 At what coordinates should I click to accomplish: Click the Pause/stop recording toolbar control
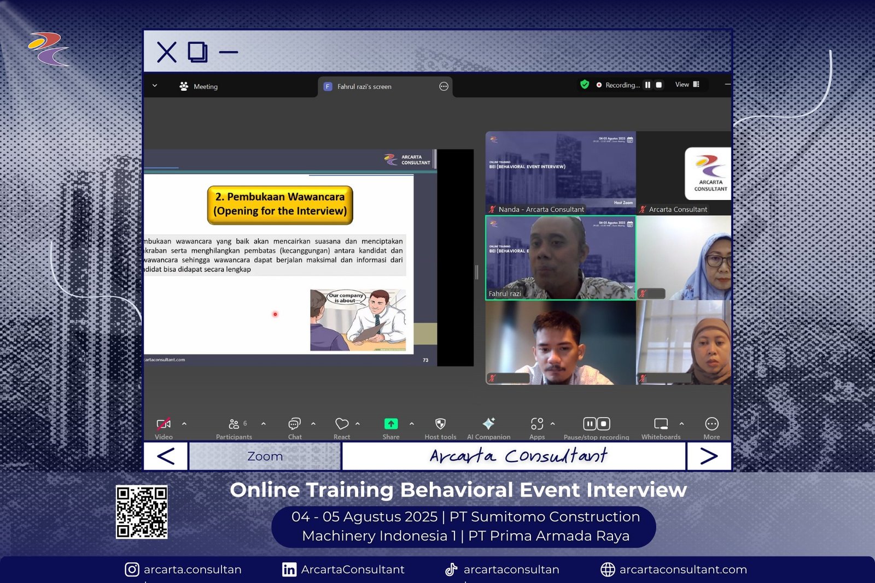596,424
